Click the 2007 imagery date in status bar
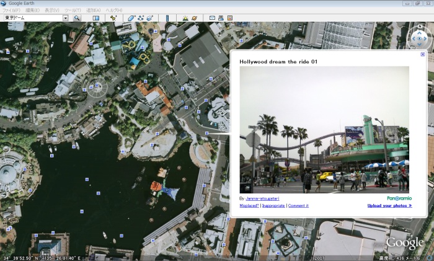This screenshot has width=434, height=261. pyautogui.click(x=319, y=259)
